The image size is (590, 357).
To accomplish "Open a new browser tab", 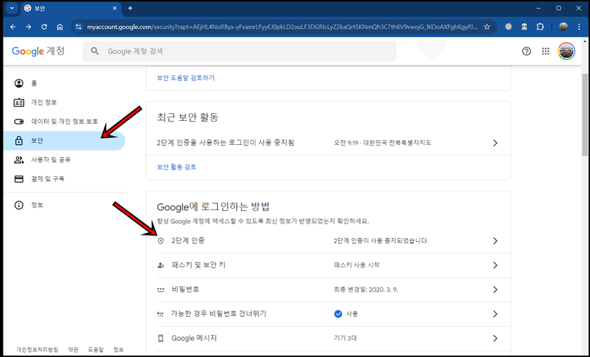I will 130,8.
